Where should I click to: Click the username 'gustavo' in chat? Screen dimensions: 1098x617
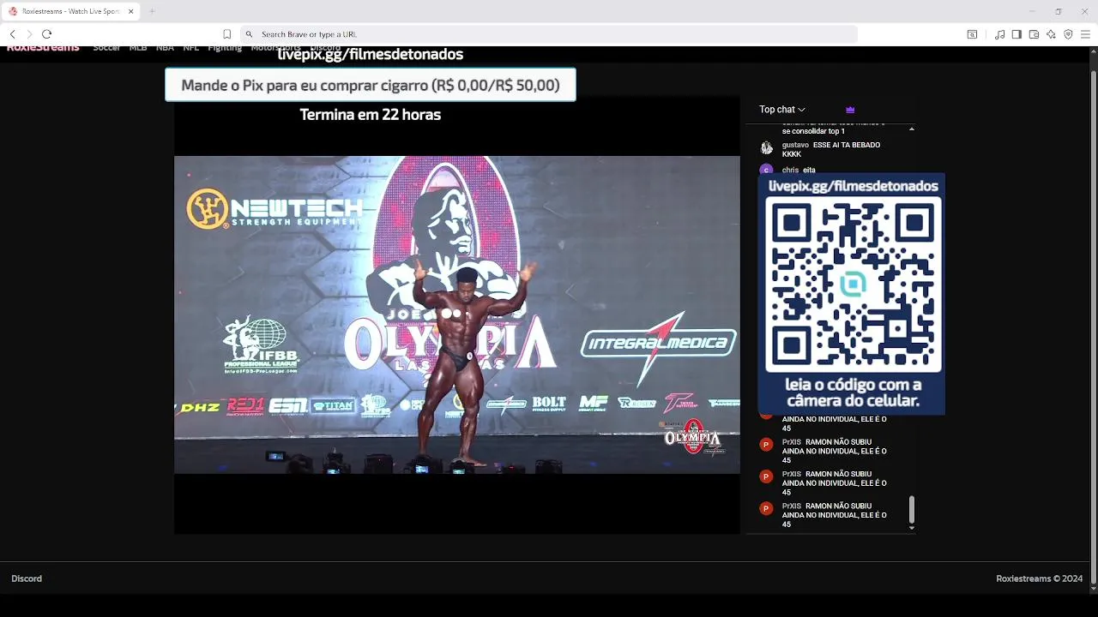click(795, 145)
